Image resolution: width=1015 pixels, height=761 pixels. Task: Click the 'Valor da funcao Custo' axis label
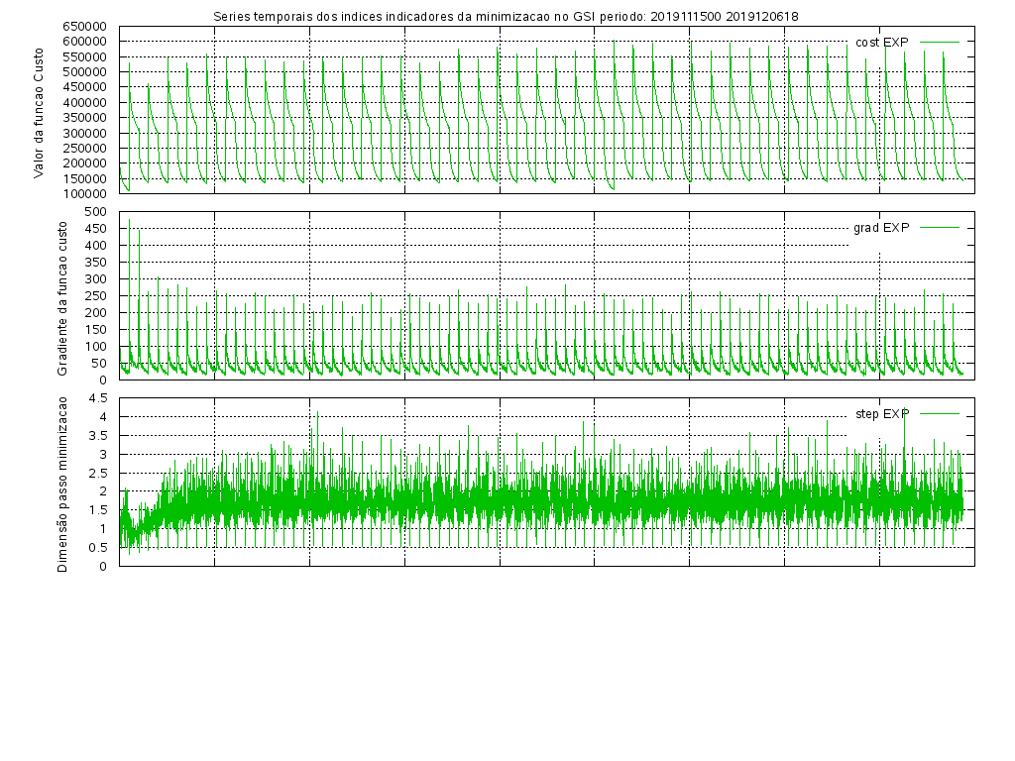(40, 110)
